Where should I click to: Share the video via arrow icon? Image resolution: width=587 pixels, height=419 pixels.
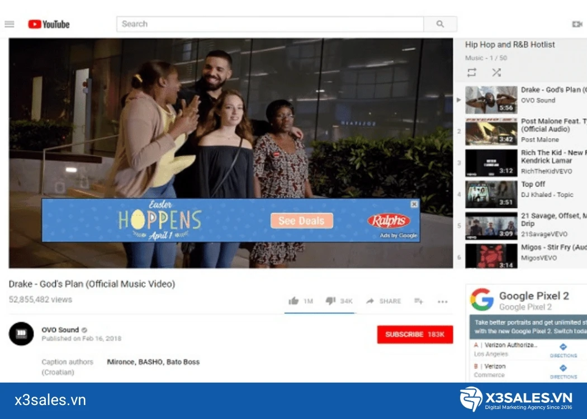pyautogui.click(x=370, y=301)
